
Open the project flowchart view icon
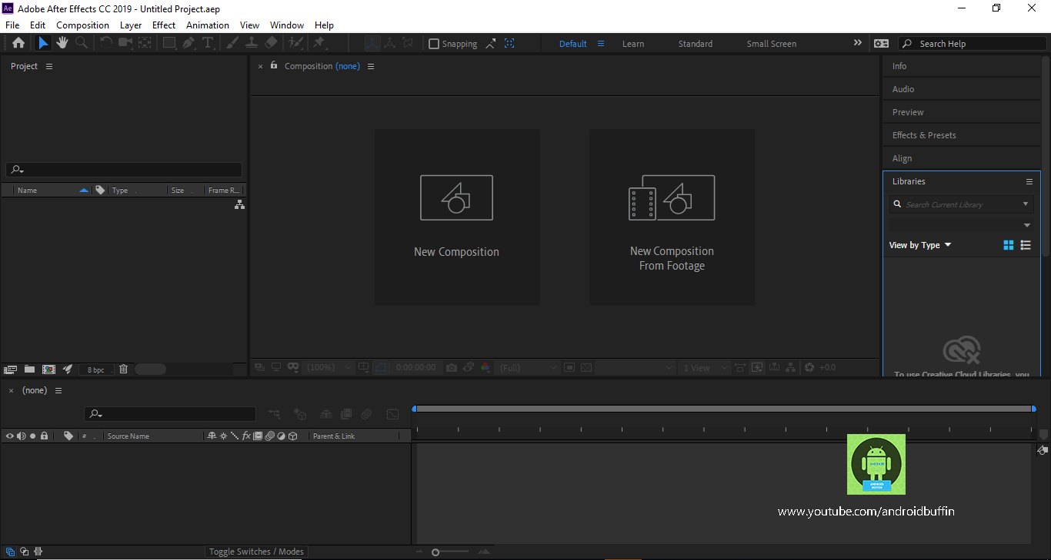239,204
